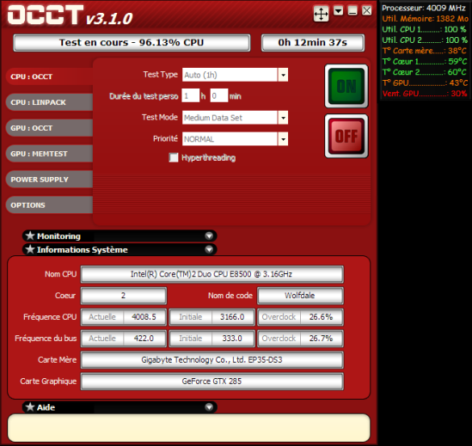
Task: Toggle the Hyperthreading checkbox
Action: 174,157
